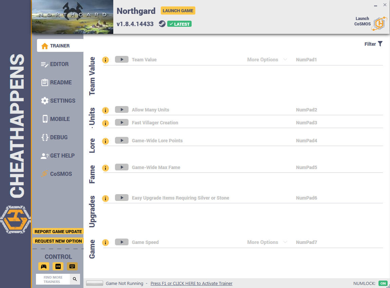
Task: Switch to the Editor tab
Action: [x=55, y=64]
